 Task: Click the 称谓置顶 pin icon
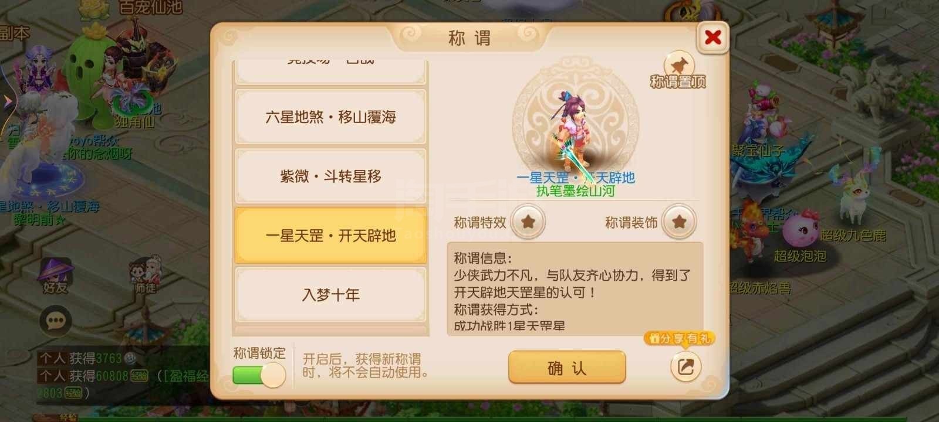pyautogui.click(x=679, y=65)
